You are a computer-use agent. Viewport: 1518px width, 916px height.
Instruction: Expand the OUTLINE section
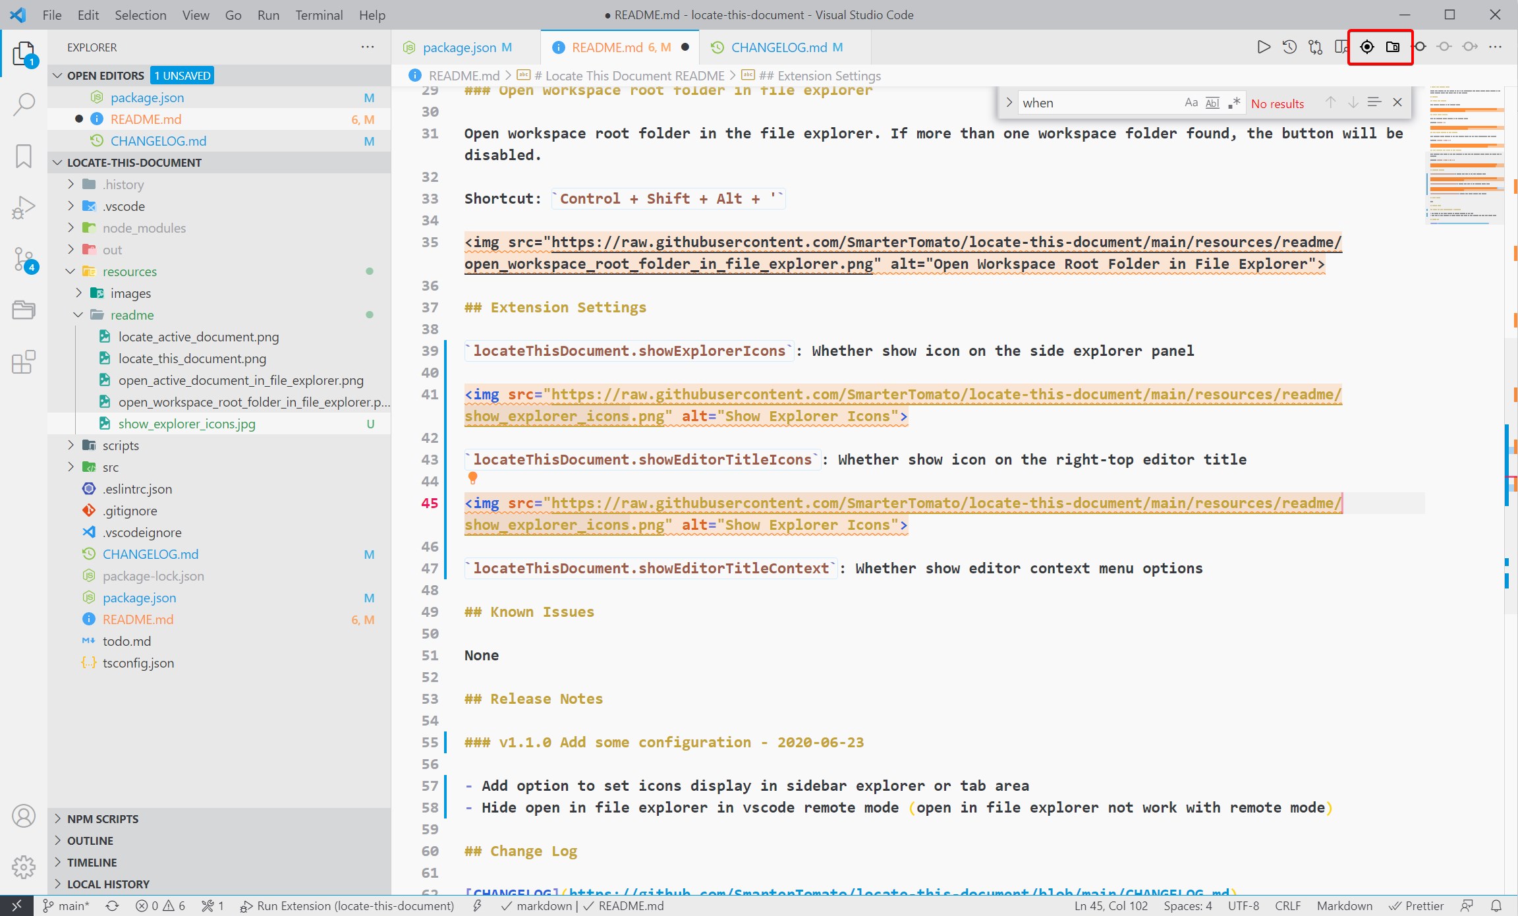click(x=90, y=841)
